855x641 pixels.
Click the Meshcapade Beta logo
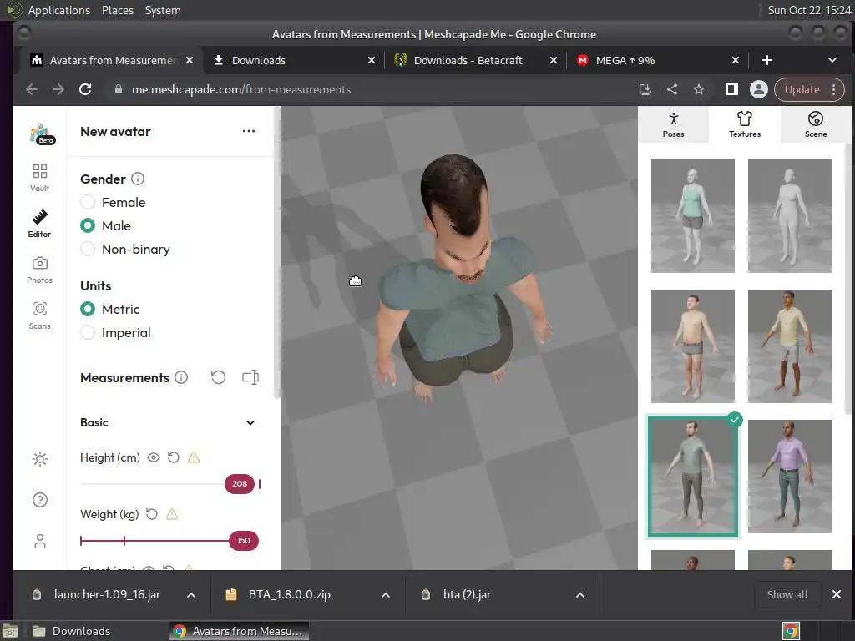point(42,134)
